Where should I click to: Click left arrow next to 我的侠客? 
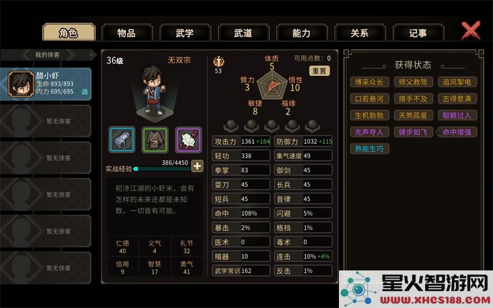(x=26, y=55)
